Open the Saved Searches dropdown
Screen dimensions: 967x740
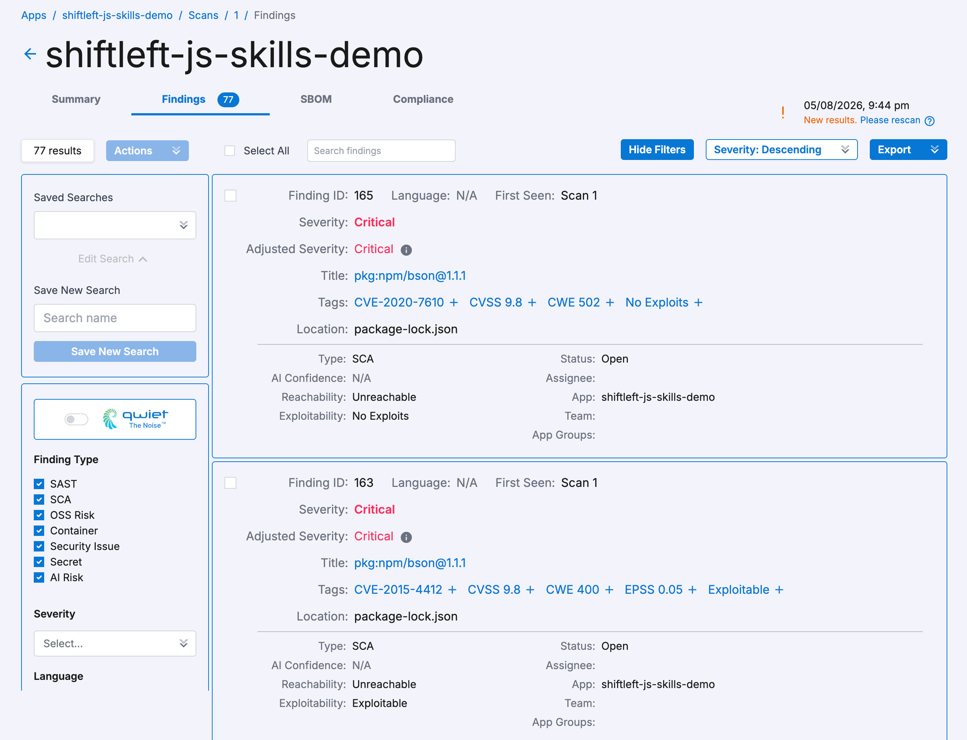115,225
